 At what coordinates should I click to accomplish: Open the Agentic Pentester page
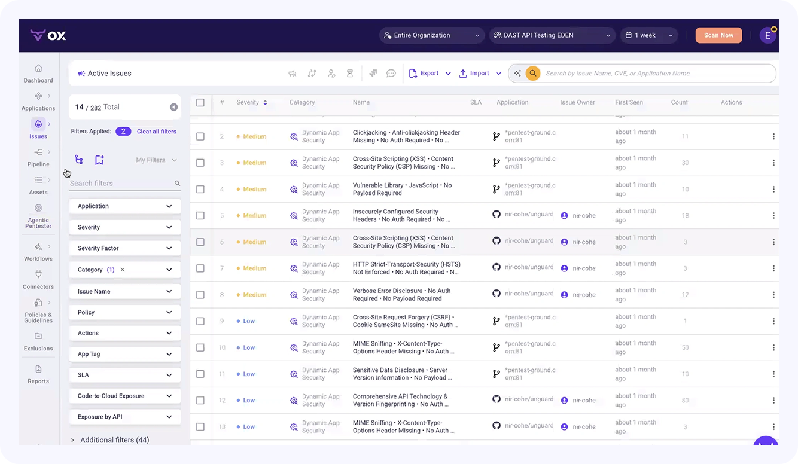[38, 216]
